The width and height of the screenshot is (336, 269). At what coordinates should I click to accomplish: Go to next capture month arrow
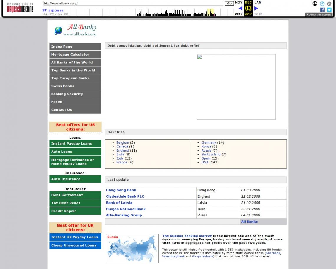256,8
